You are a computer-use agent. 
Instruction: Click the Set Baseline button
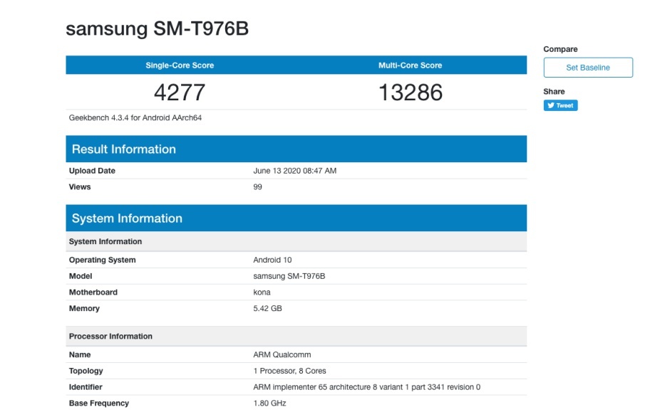pos(588,68)
